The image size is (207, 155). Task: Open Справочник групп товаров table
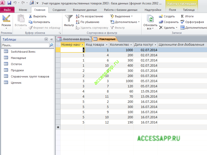[30, 76]
